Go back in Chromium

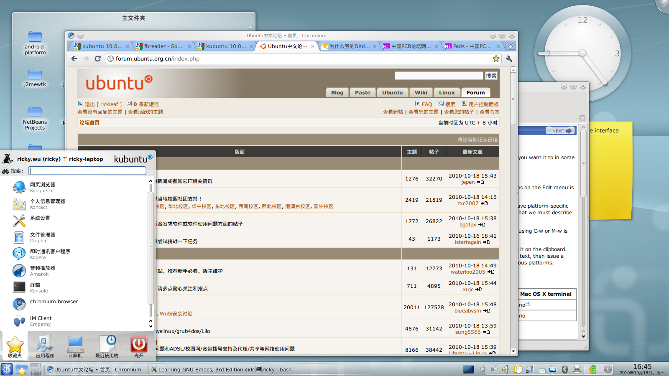click(x=74, y=58)
